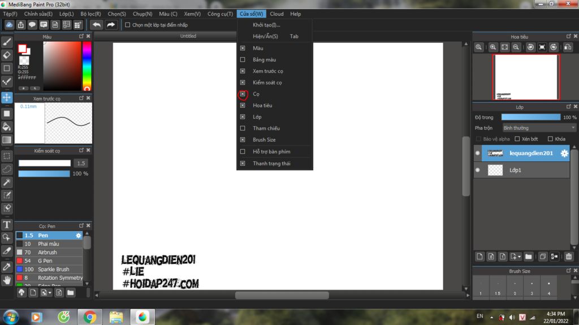Delete layer with trash icon
579x325 pixels.
click(x=569, y=257)
